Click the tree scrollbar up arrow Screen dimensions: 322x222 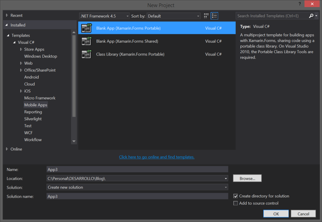pyautogui.click(x=74, y=32)
